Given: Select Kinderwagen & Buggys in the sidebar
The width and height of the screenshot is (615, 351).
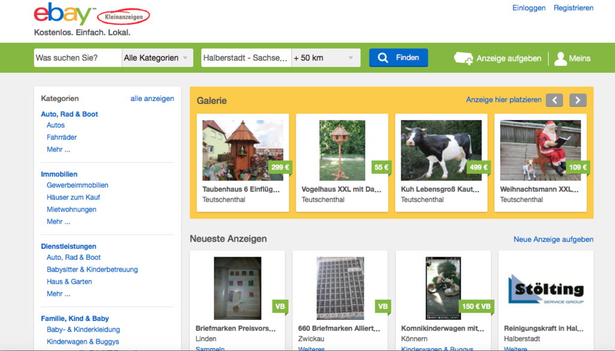Looking at the screenshot, I should point(83,342).
